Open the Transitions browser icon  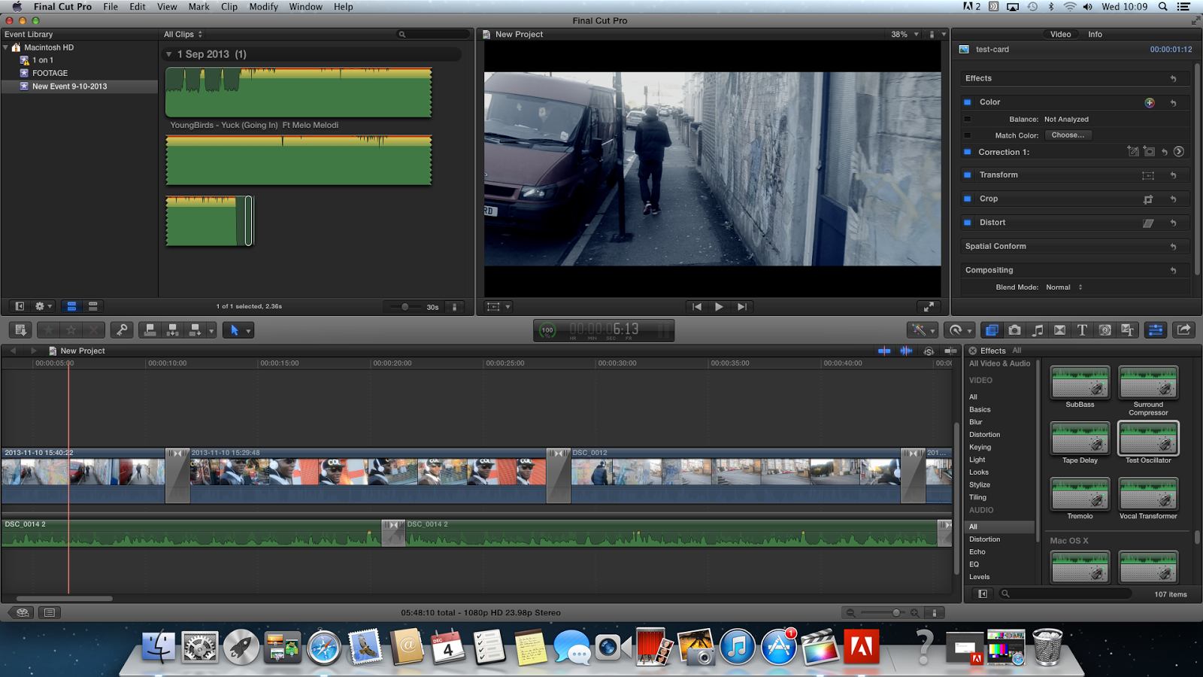tap(1059, 330)
